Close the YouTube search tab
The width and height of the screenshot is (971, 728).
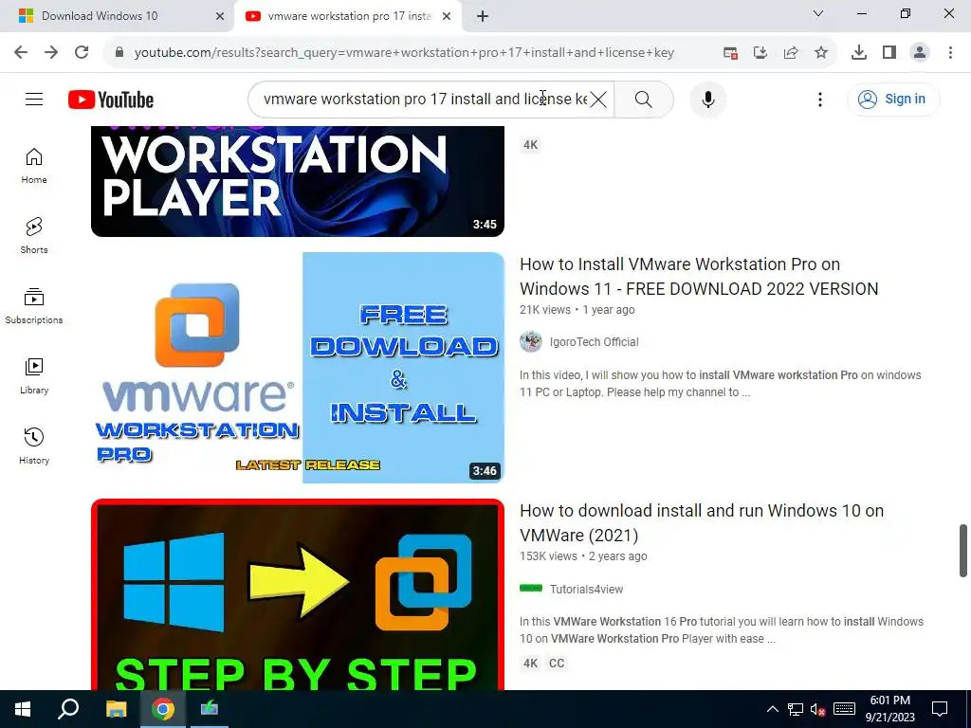(447, 16)
